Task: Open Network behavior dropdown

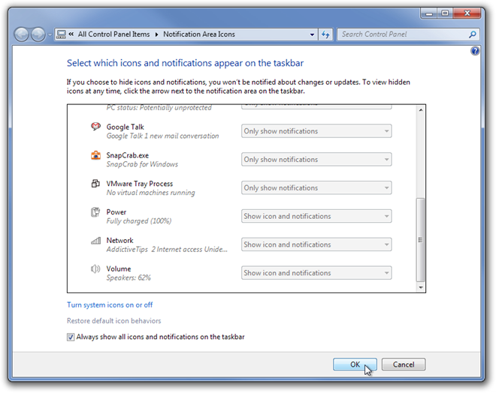Action: tap(316, 244)
